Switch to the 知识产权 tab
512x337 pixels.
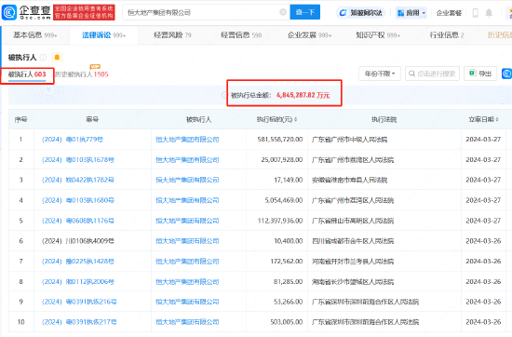click(378, 35)
